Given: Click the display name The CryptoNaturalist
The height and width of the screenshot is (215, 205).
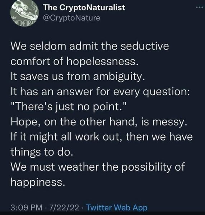Looking at the screenshot, I should tap(84, 8).
